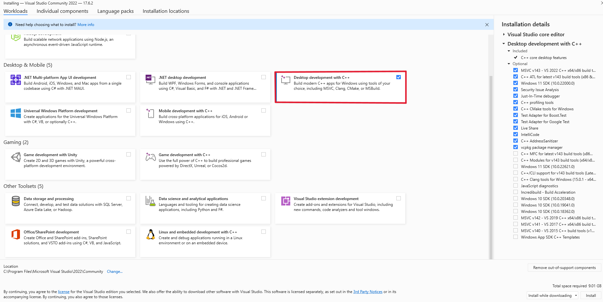Expand the Visual Studio core editor section
The image size is (603, 302).
(503, 34)
